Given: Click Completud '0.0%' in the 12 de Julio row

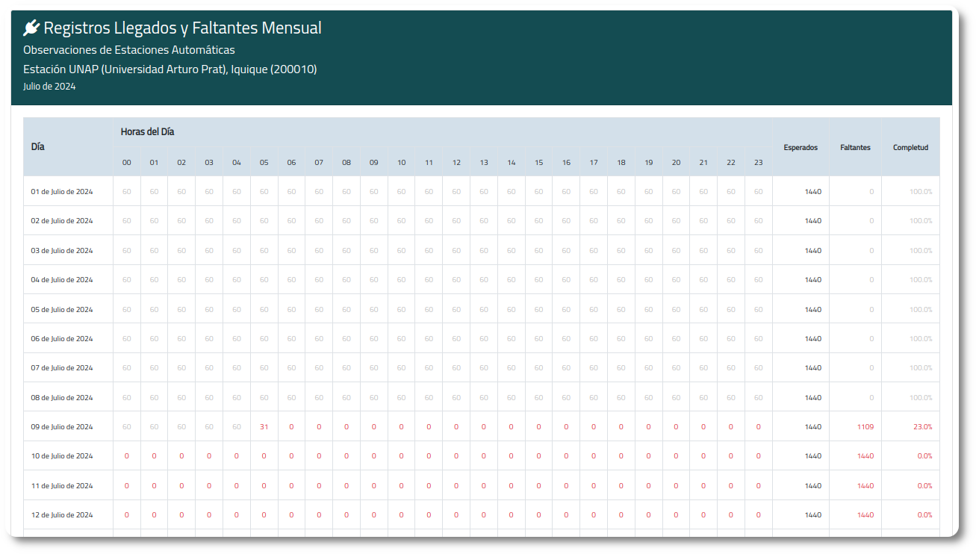Looking at the screenshot, I should [924, 515].
